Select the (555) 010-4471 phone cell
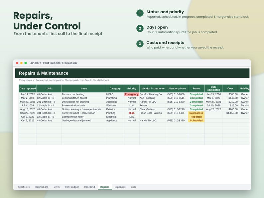The height and width of the screenshot is (198, 264). coord(178,113)
